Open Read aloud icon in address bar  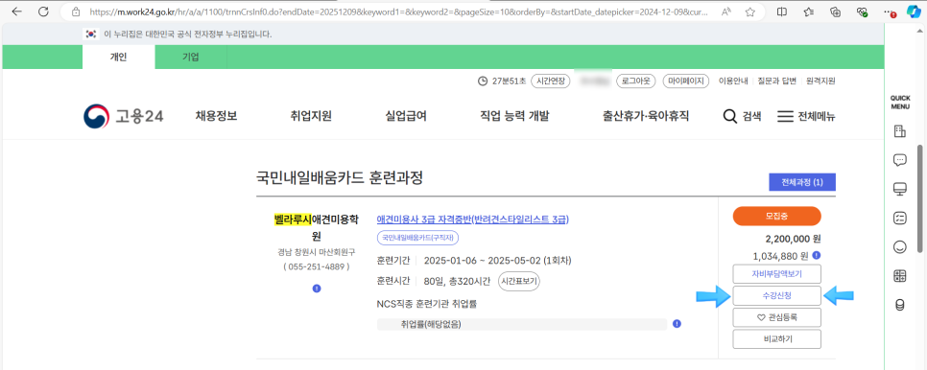tap(726, 12)
